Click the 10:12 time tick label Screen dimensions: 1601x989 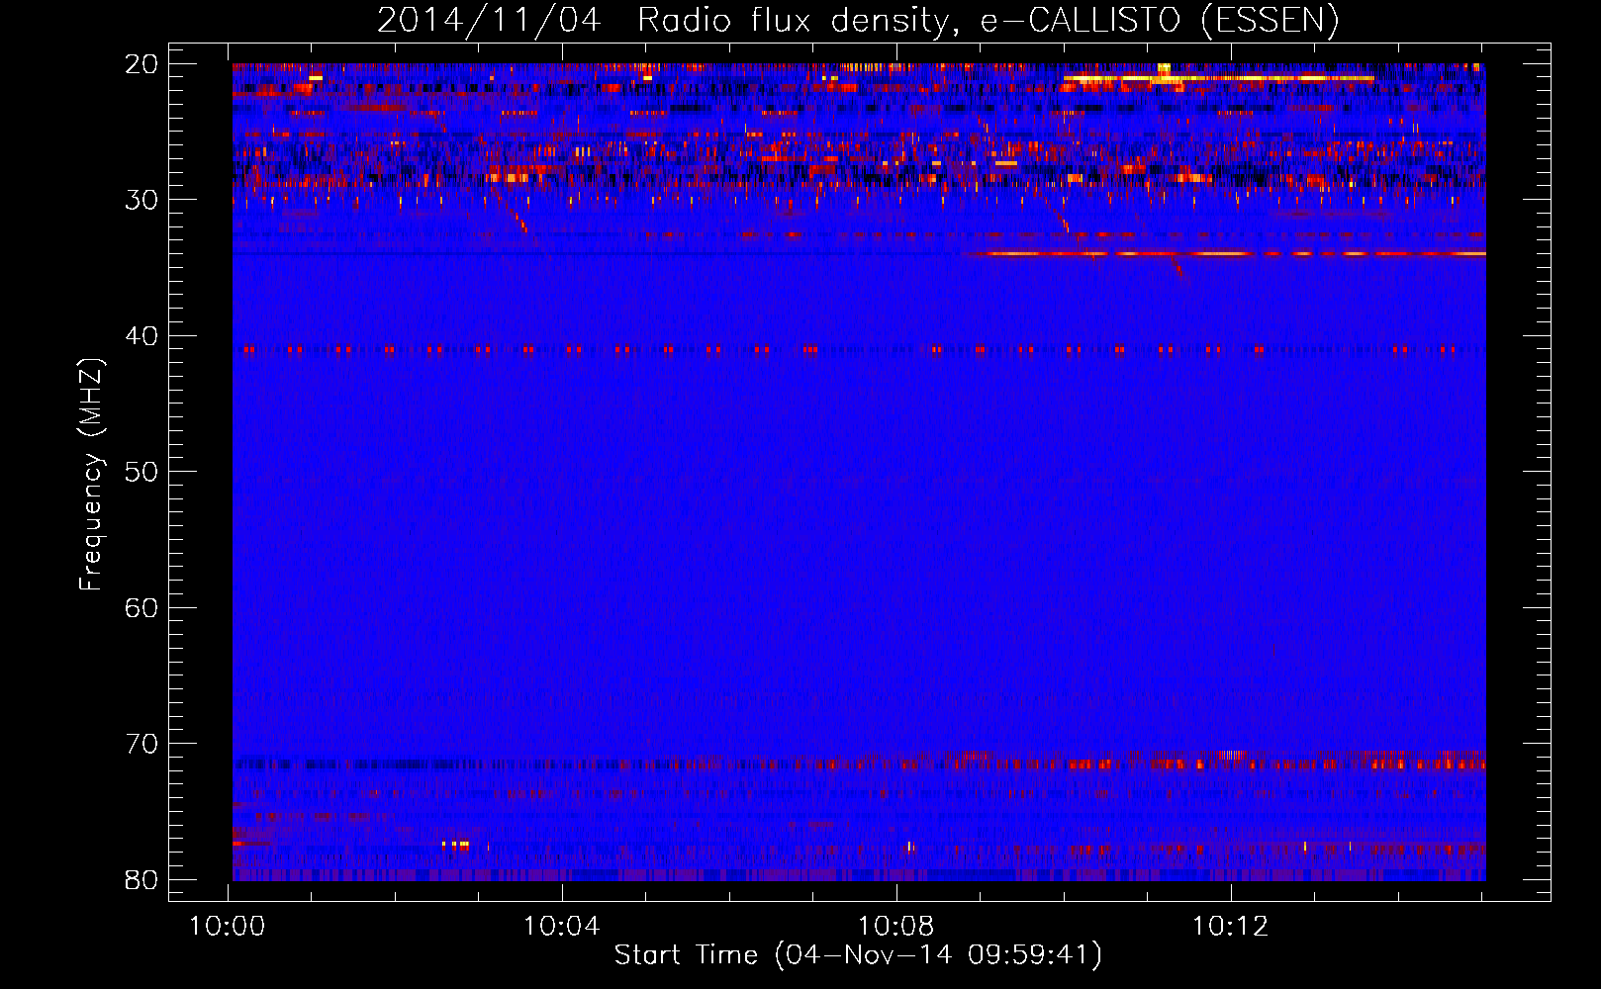pyautogui.click(x=1231, y=927)
